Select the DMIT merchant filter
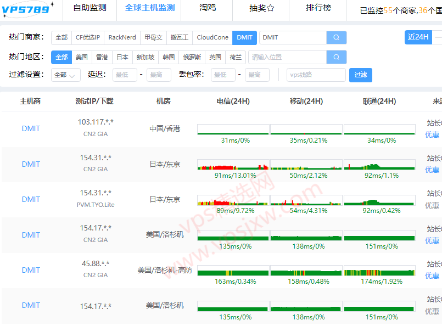This screenshot has width=442, height=326. [x=244, y=37]
